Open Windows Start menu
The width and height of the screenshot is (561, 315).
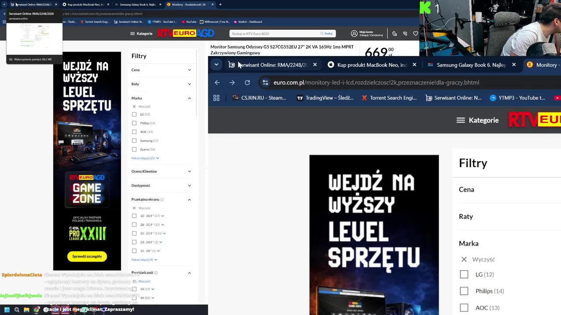[x=7, y=310]
